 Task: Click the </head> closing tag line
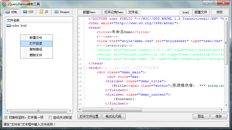[95, 63]
